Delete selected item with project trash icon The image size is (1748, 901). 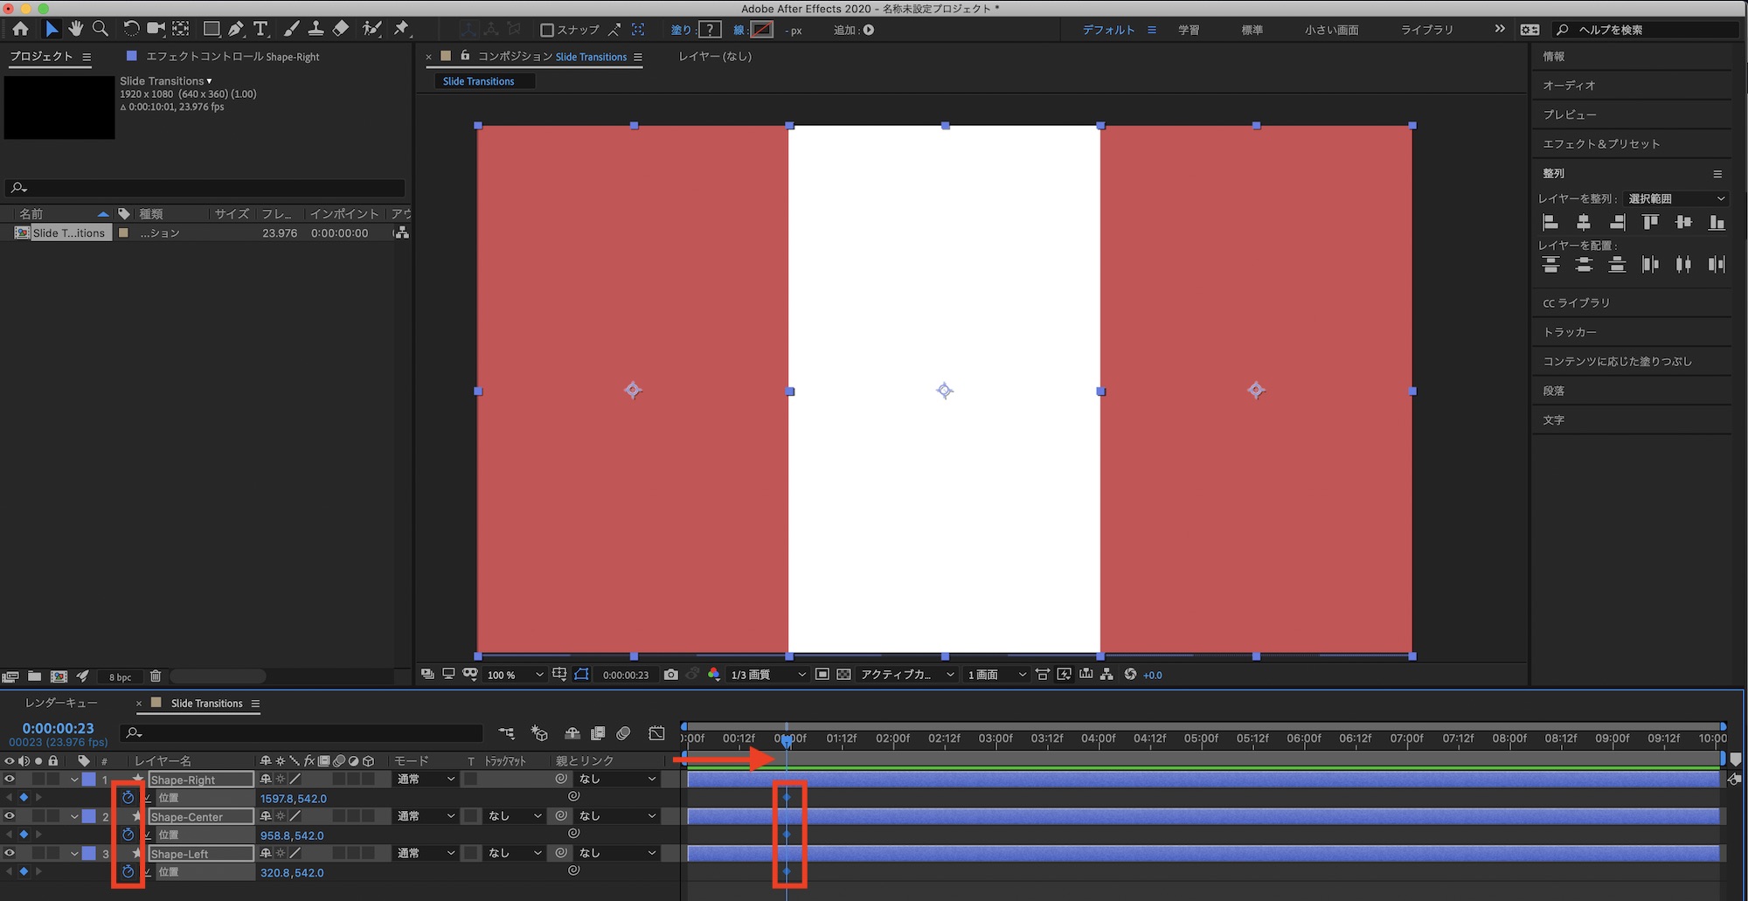point(156,676)
